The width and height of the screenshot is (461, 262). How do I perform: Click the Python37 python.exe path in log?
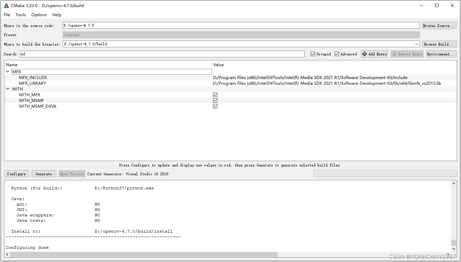click(124, 188)
